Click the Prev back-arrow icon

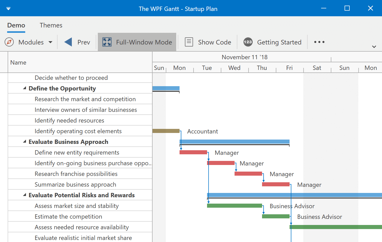pyautogui.click(x=67, y=42)
